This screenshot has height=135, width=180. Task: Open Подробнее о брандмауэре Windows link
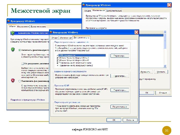28,100
